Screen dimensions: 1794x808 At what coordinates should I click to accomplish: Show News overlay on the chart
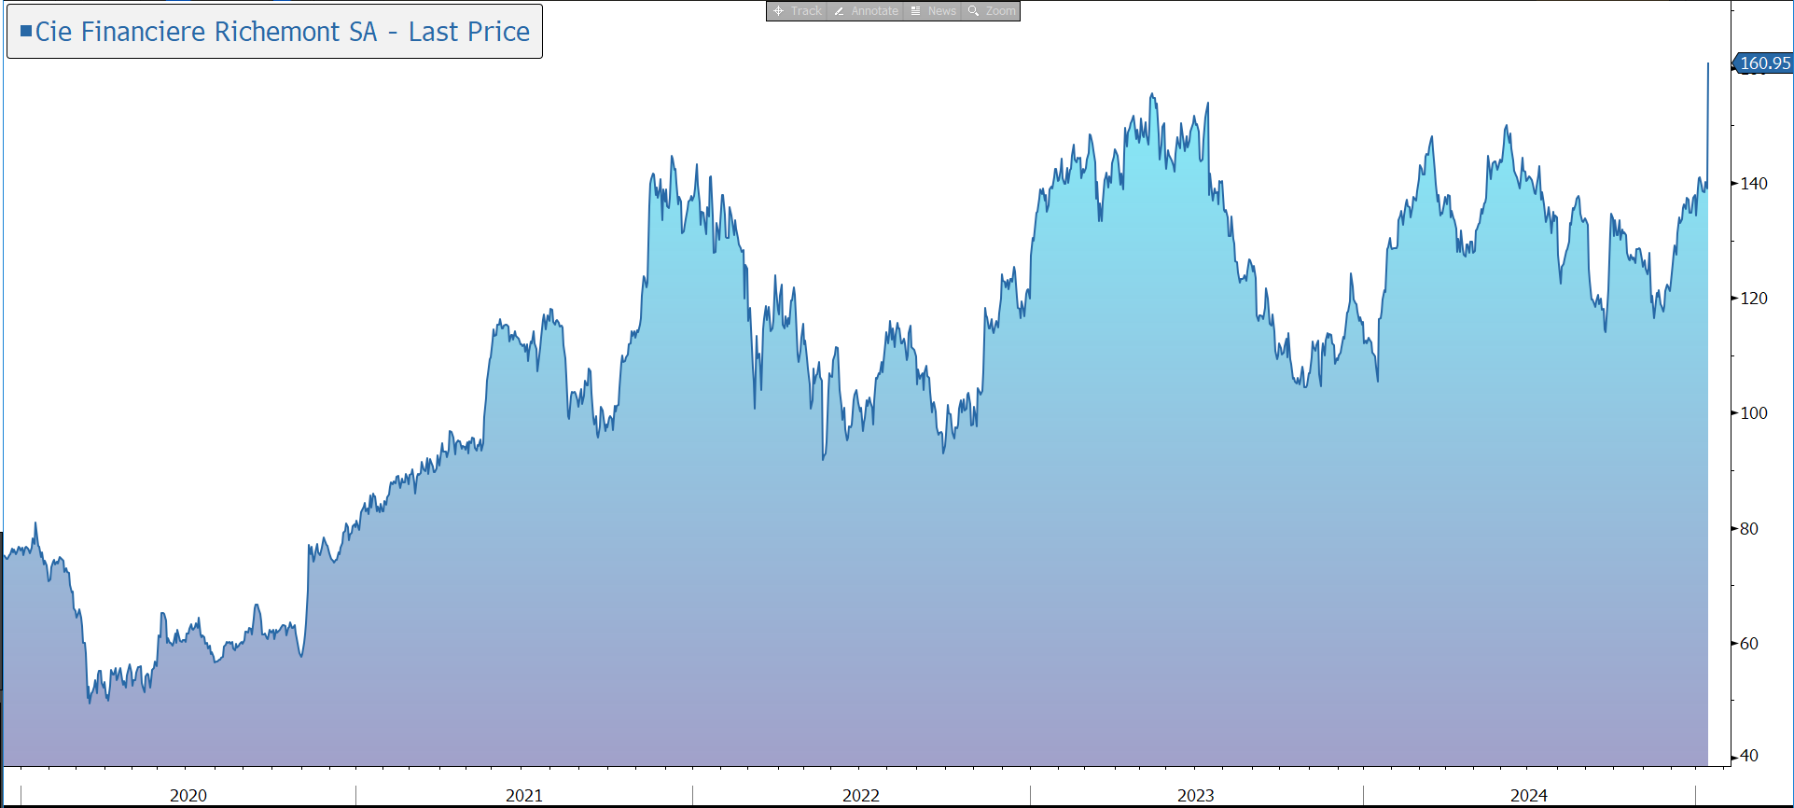coord(933,11)
